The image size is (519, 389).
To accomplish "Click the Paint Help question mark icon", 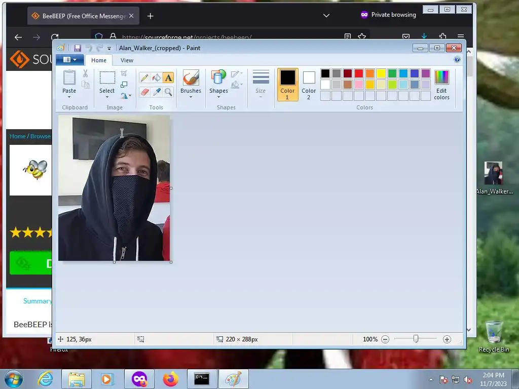I will click(x=457, y=60).
